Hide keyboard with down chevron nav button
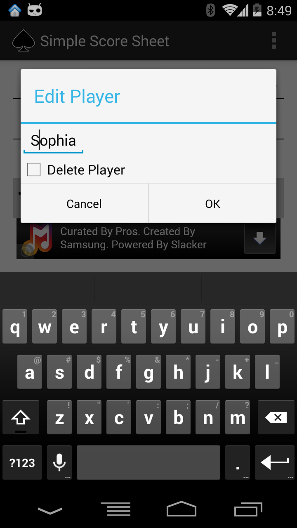297x528 pixels. click(50, 511)
